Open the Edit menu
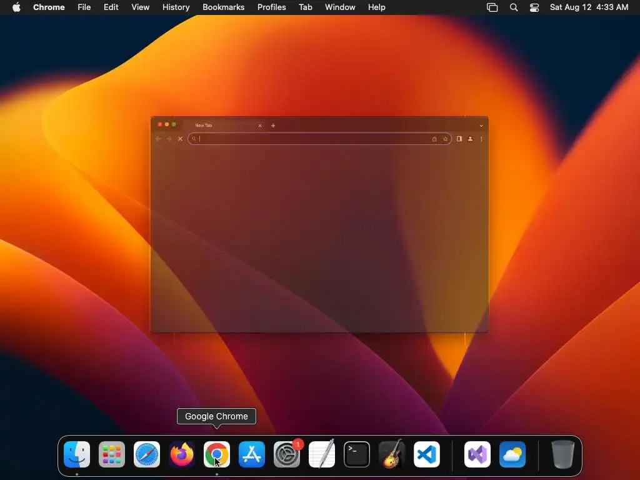The width and height of the screenshot is (640, 480). [x=111, y=7]
